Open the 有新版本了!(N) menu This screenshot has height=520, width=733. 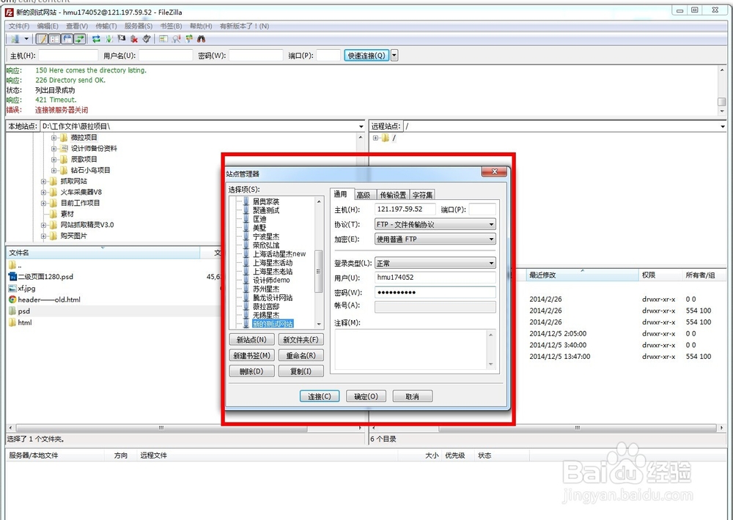(245, 26)
